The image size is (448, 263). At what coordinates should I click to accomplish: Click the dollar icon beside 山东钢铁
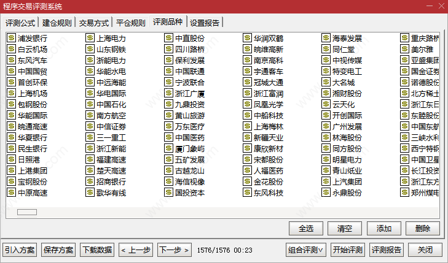pyautogui.click(x=90, y=49)
